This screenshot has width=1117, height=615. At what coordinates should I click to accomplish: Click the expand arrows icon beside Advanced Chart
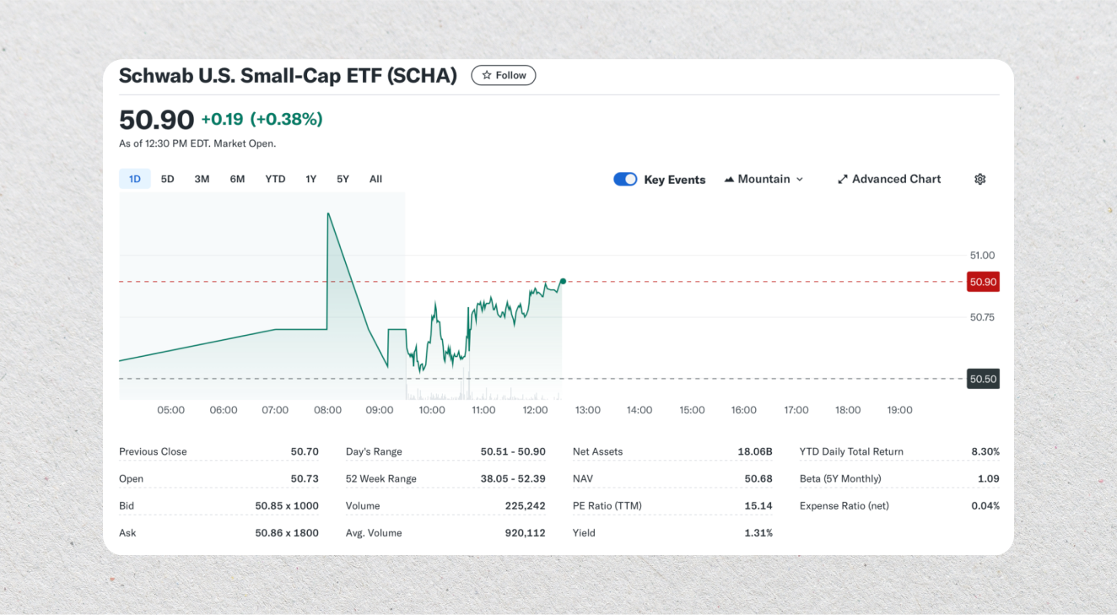click(x=842, y=179)
